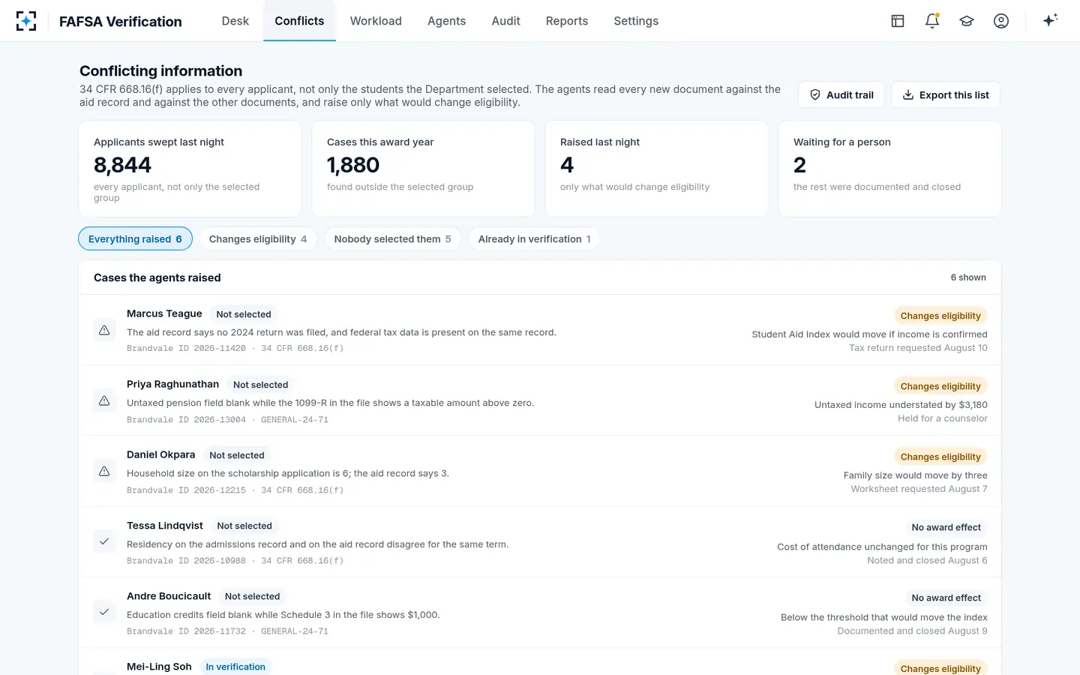
Task: Choose the Andre Boucicault name
Action: coord(169,595)
